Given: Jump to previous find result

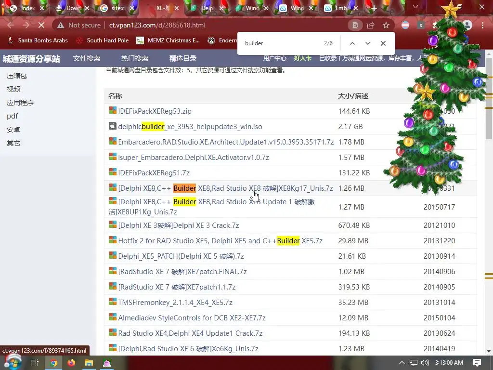Looking at the screenshot, I should point(352,43).
